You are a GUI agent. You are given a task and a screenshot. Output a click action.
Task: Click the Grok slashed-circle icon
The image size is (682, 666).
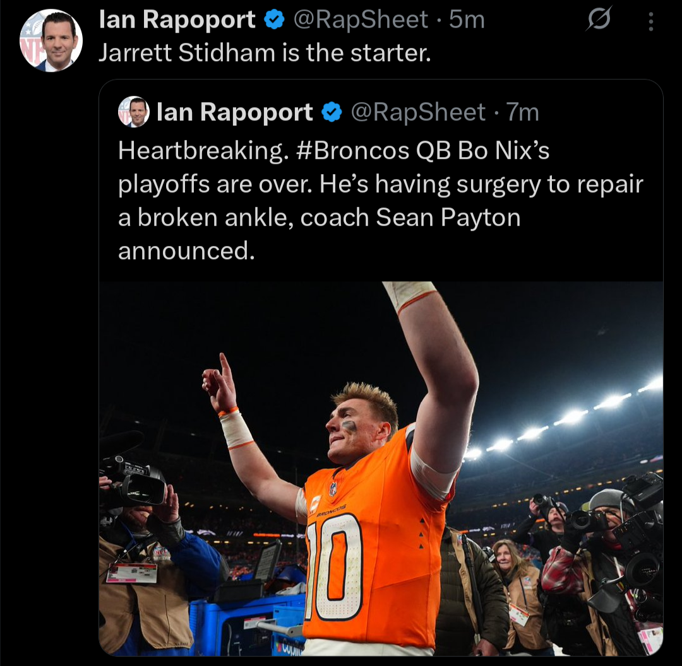[x=598, y=21]
